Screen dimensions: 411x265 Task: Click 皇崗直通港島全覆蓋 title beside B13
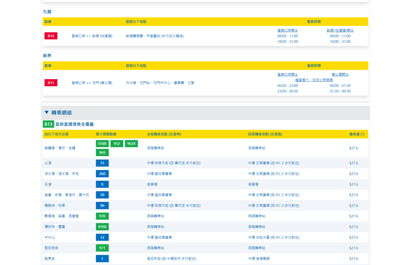point(74,124)
